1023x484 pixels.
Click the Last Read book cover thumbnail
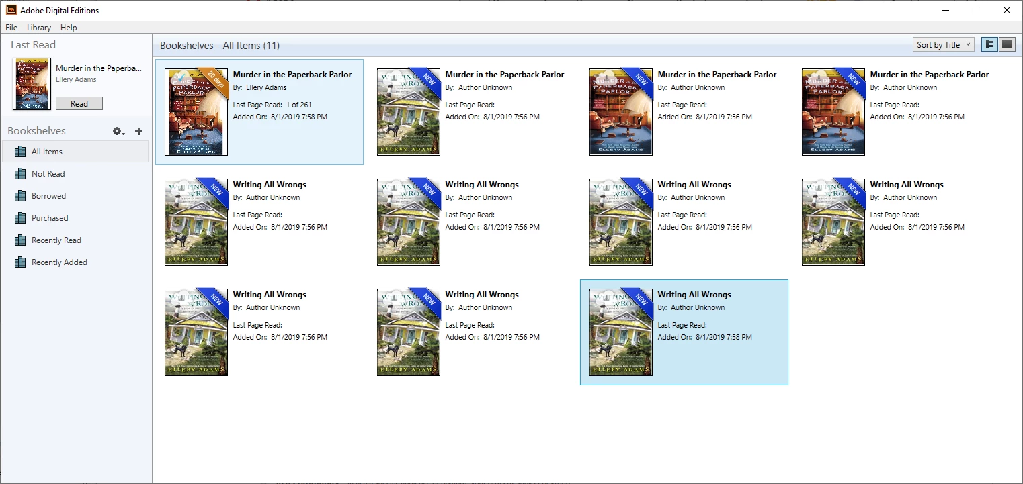32,85
